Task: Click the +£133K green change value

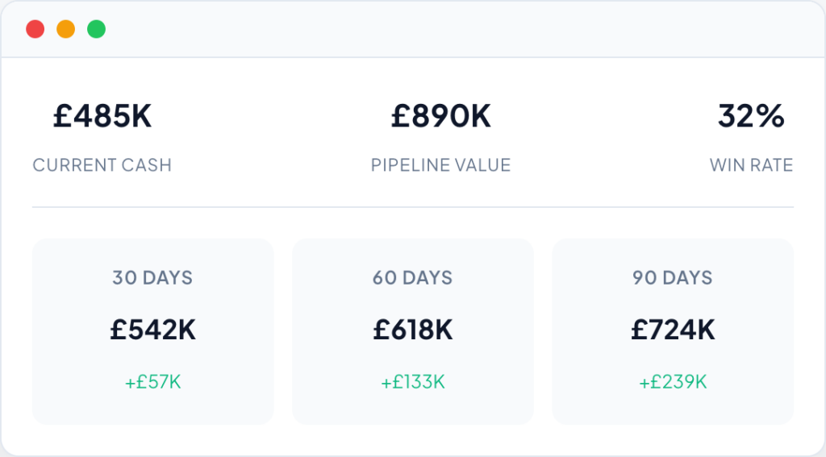Action: [x=412, y=382]
